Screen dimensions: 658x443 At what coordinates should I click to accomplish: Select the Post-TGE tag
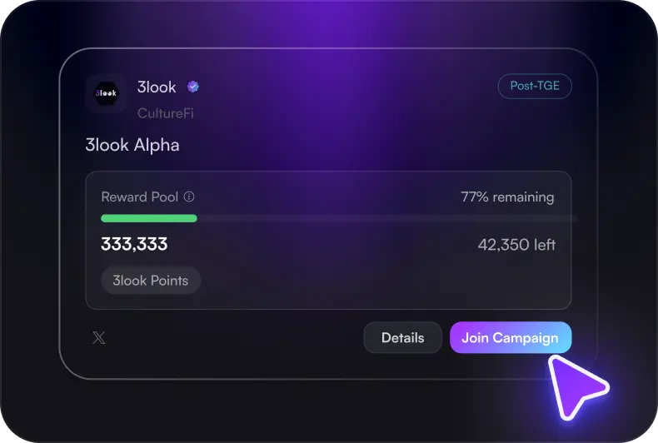pos(535,87)
